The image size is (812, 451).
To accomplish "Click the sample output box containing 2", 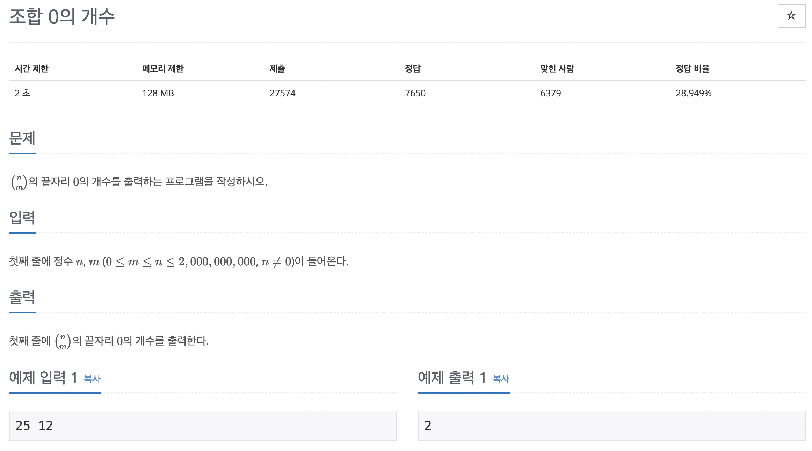I will click(x=611, y=426).
